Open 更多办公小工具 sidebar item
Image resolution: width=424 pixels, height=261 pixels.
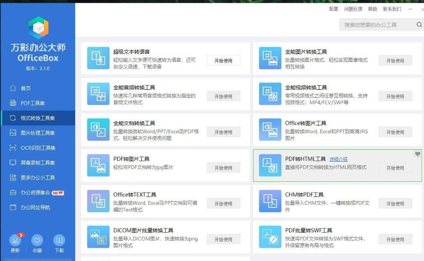click(38, 178)
